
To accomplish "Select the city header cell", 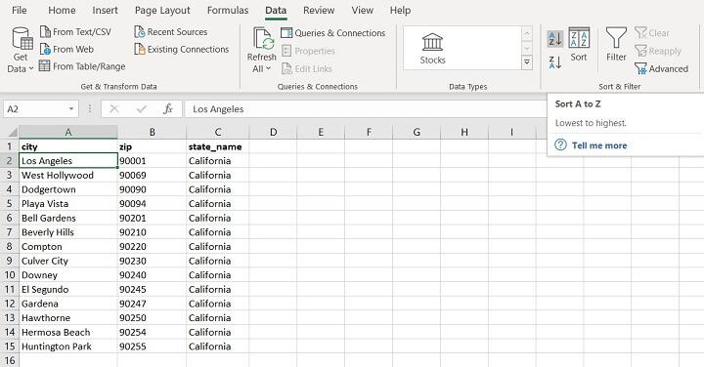I will 68,146.
